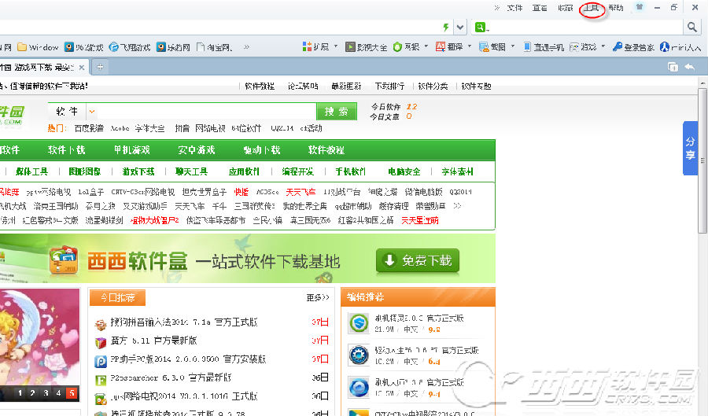
Task: Open the 工具 menu
Action: click(591, 8)
